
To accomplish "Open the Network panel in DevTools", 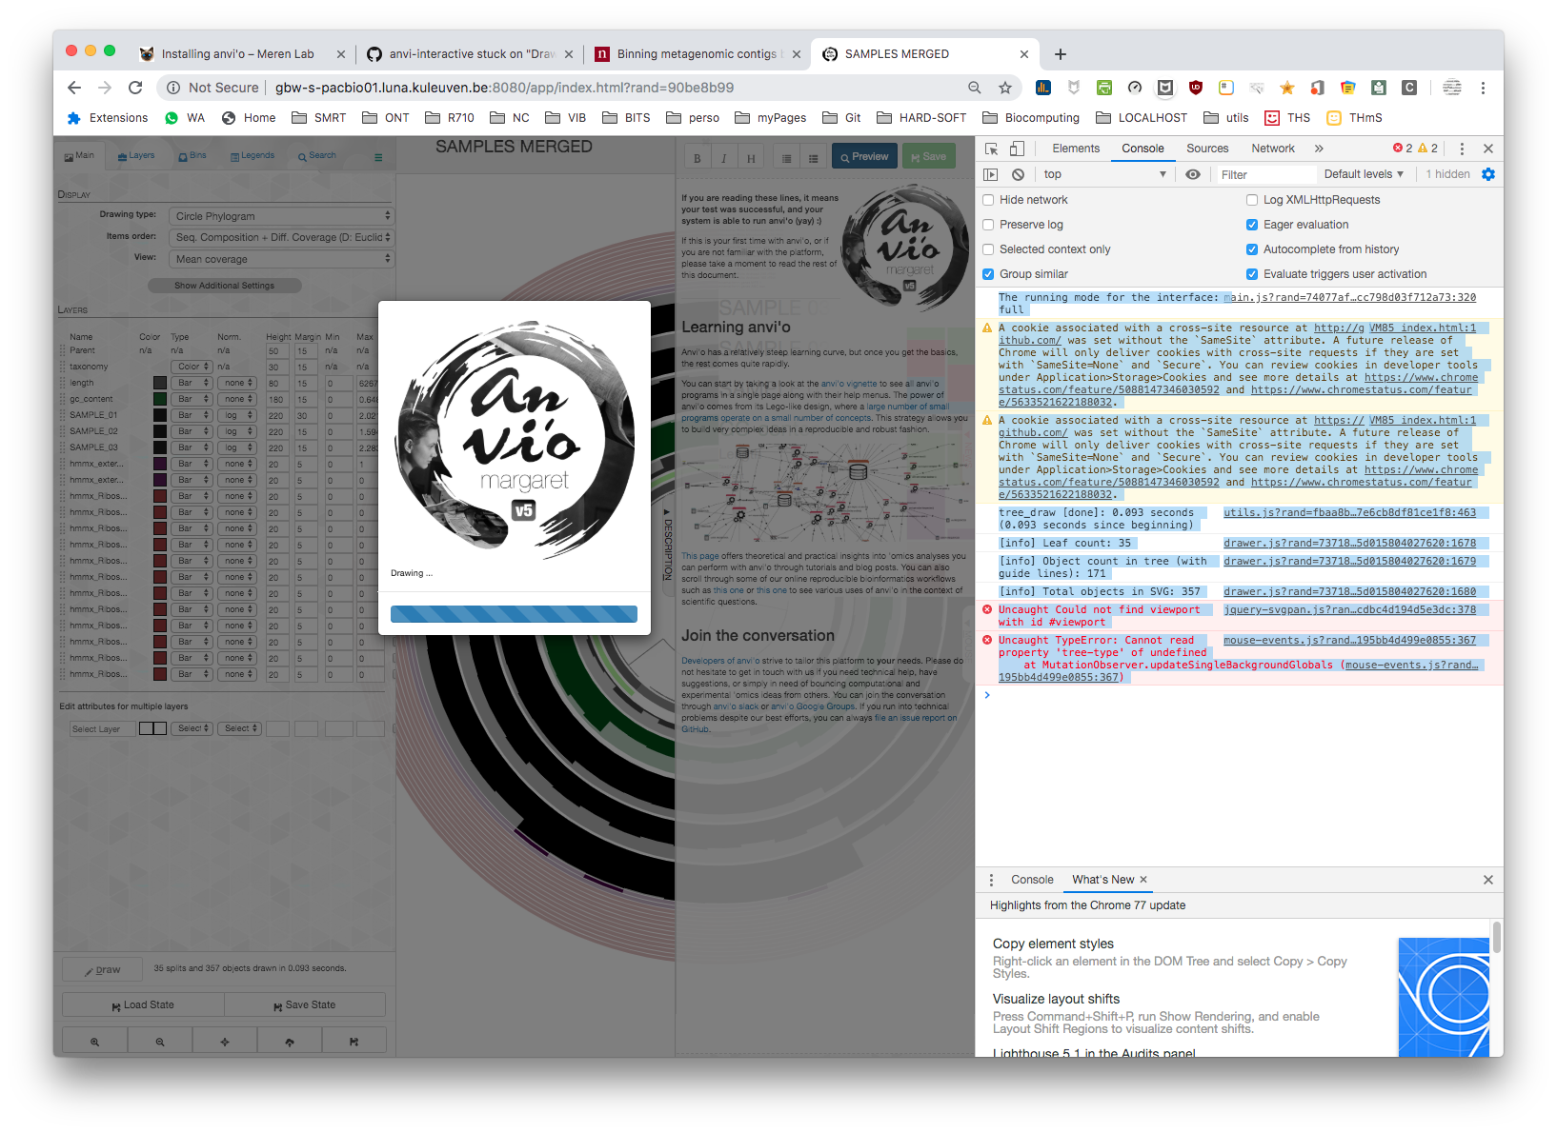I will [x=1272, y=149].
